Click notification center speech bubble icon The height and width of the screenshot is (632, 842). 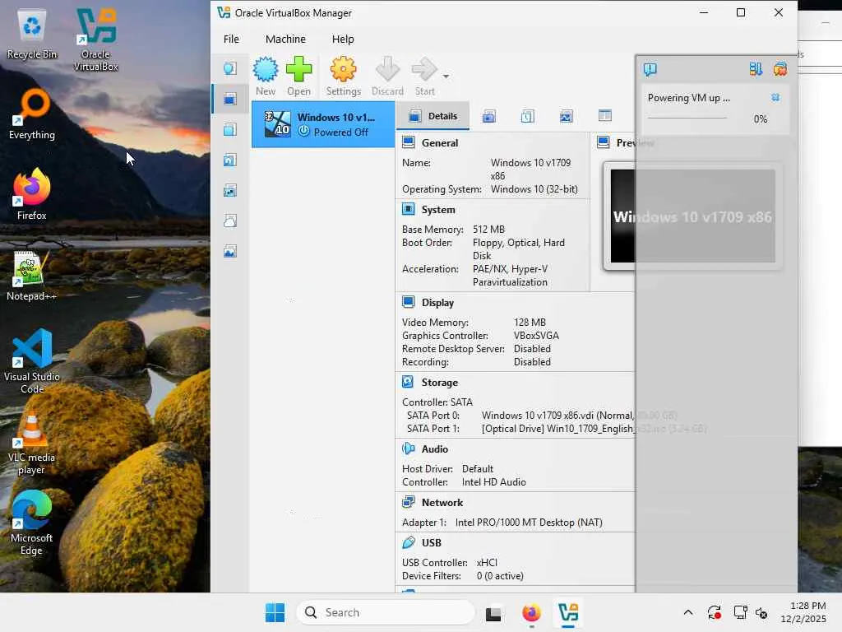click(x=650, y=69)
